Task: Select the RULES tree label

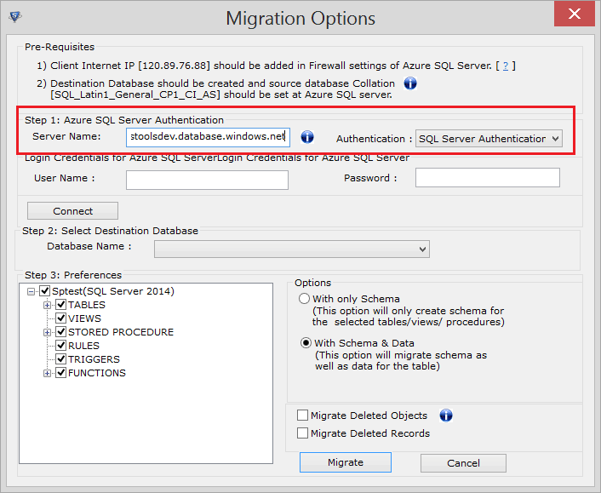Action: pos(83,346)
